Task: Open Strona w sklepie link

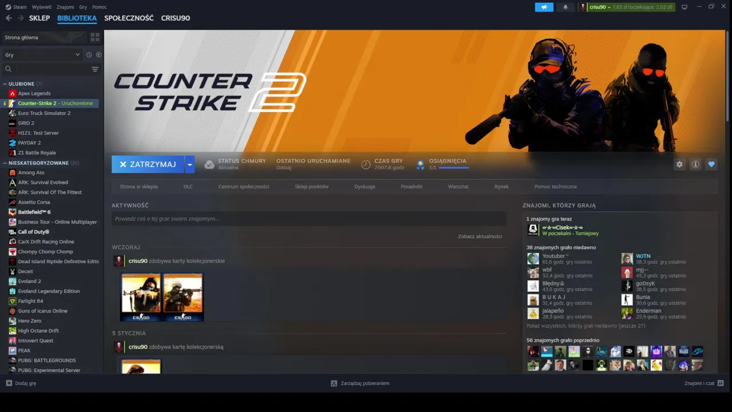Action: pos(139,187)
